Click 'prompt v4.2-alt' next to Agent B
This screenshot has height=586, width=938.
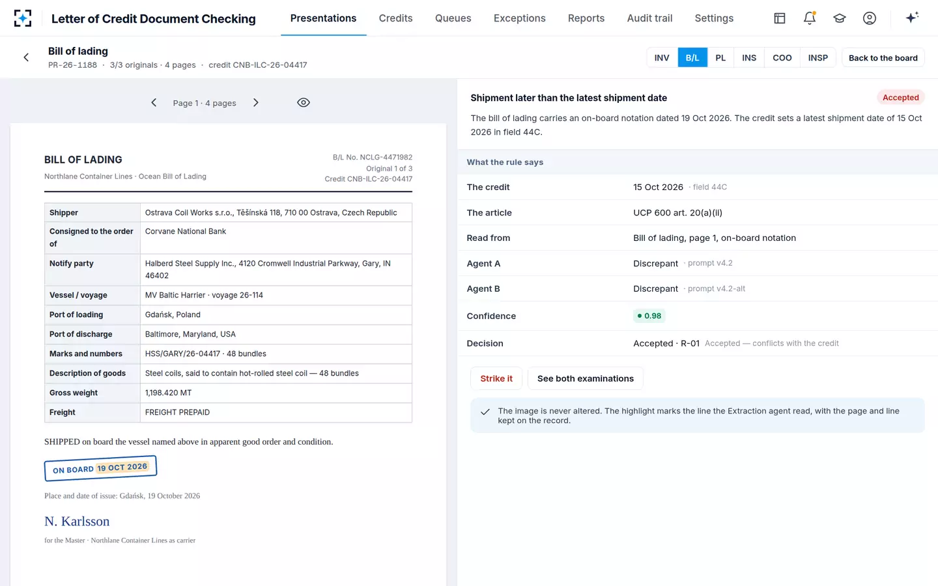tap(717, 288)
